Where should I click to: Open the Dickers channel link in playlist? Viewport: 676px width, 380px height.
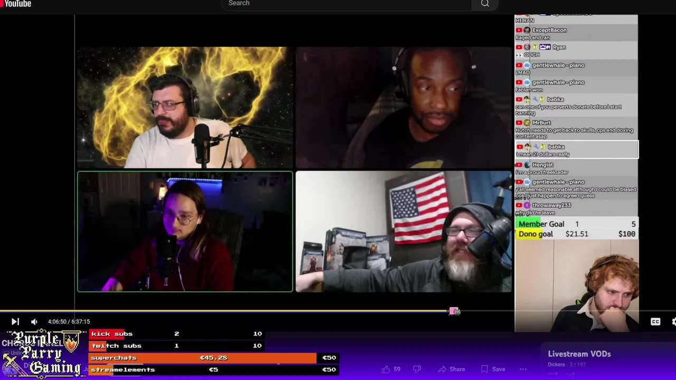(x=556, y=365)
